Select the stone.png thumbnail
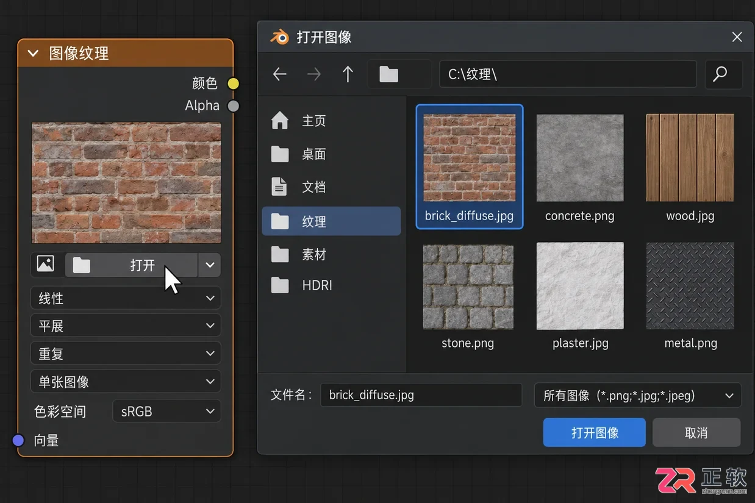Viewport: 755px width, 503px height. (468, 287)
